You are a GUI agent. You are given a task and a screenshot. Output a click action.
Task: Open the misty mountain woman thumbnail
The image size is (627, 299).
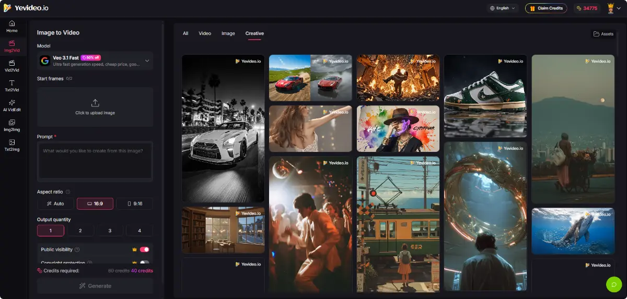coord(573,129)
